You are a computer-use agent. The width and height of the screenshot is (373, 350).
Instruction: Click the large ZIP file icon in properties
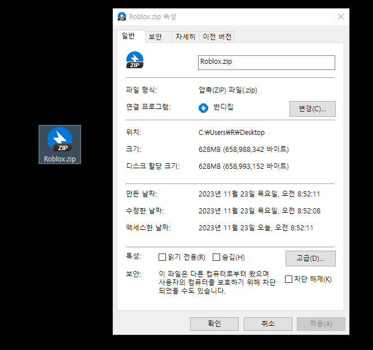[x=135, y=60]
